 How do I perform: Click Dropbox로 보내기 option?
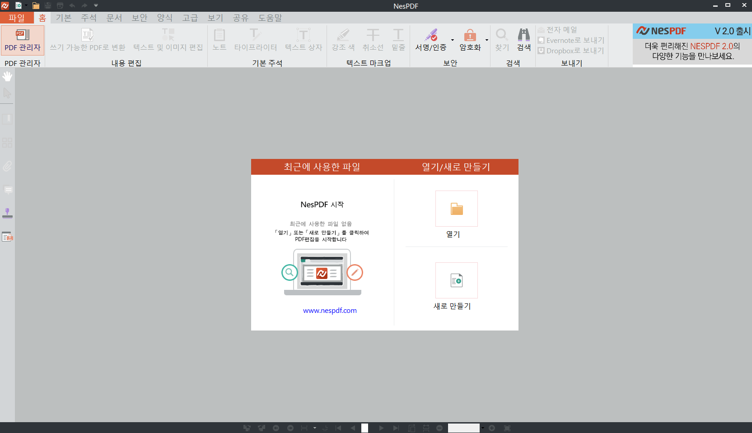[571, 51]
